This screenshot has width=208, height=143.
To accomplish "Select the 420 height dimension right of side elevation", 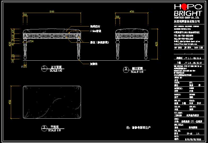I will 156,44.
